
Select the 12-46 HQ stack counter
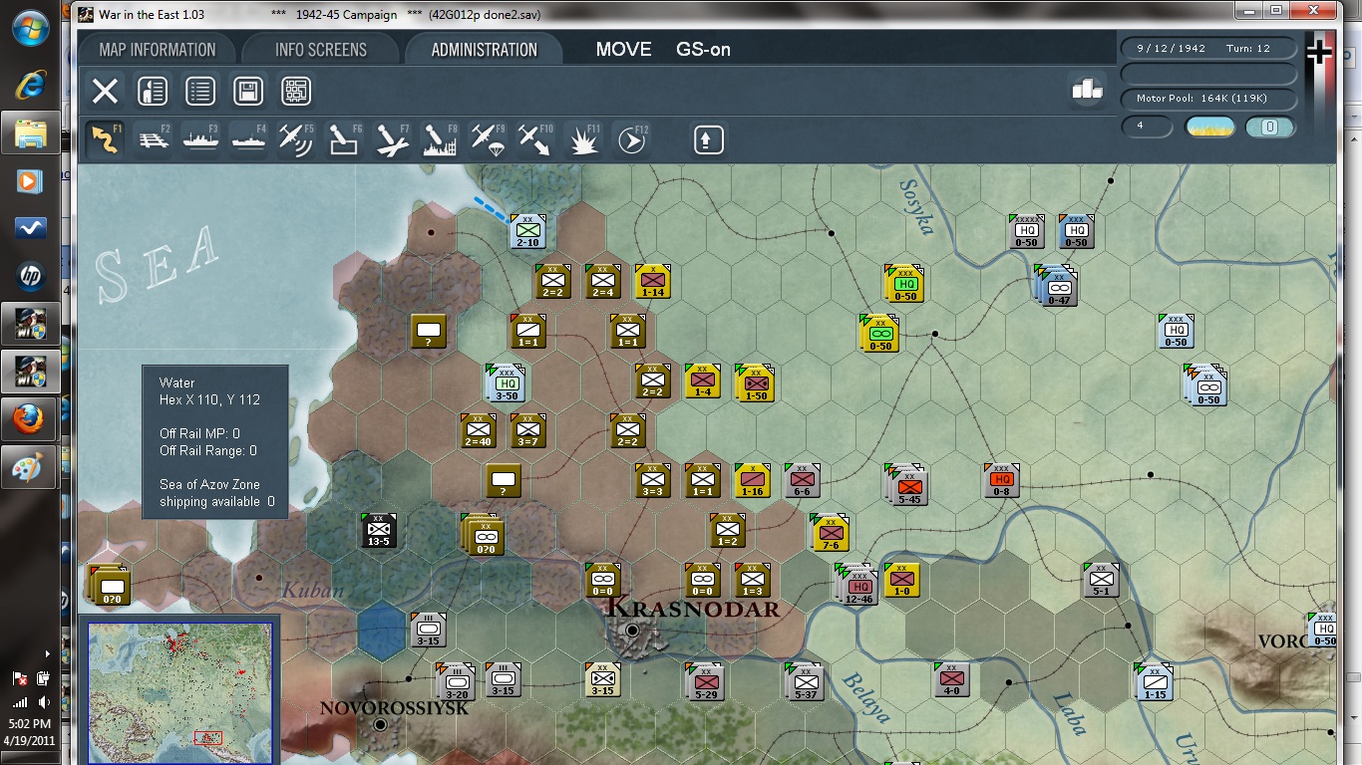pyautogui.click(x=856, y=584)
